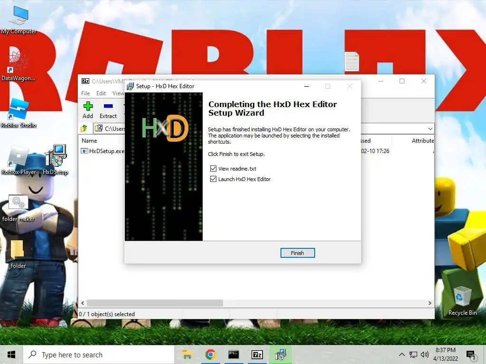The width and height of the screenshot is (486, 364).
Task: Select HxDSetup.exe in 7-Zip file list
Action: coord(103,151)
